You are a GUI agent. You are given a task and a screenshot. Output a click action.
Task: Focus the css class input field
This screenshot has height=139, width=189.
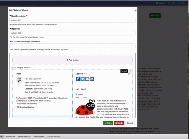[x=72, y=46]
